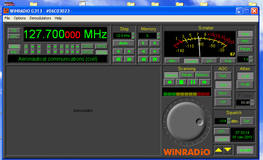Open the Options menu
This screenshot has height=160, width=263.
[20, 18]
